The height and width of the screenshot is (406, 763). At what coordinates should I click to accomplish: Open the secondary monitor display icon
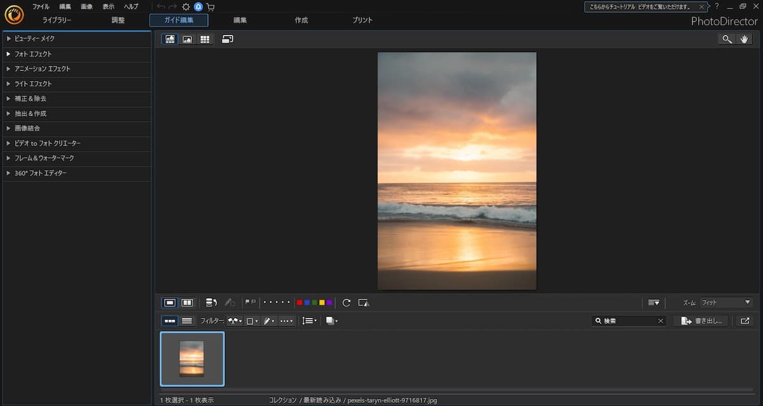228,39
